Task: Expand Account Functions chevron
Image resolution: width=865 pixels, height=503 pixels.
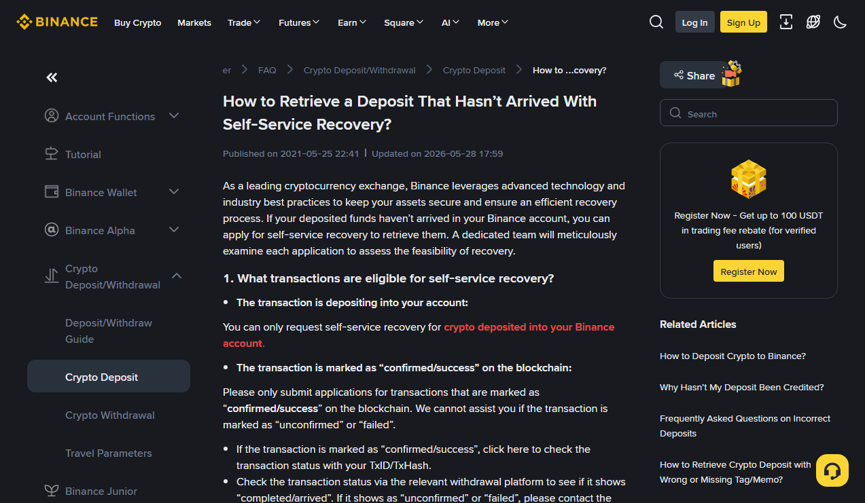Action: tap(174, 115)
